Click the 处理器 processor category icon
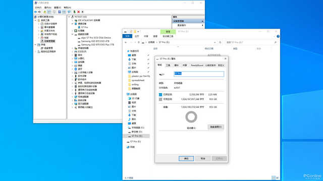 pos(76,31)
